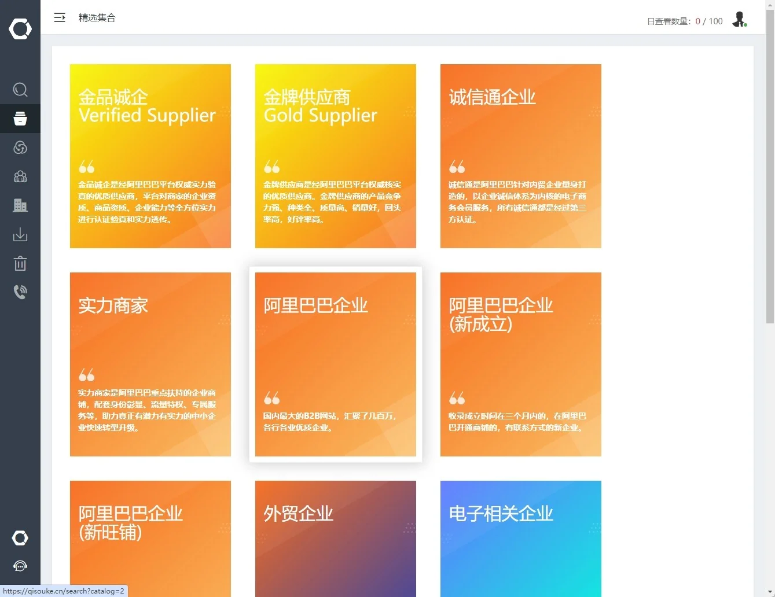Open the aperture-shaped icon in sidebar
Image resolution: width=775 pixels, height=597 pixels.
tap(20, 148)
